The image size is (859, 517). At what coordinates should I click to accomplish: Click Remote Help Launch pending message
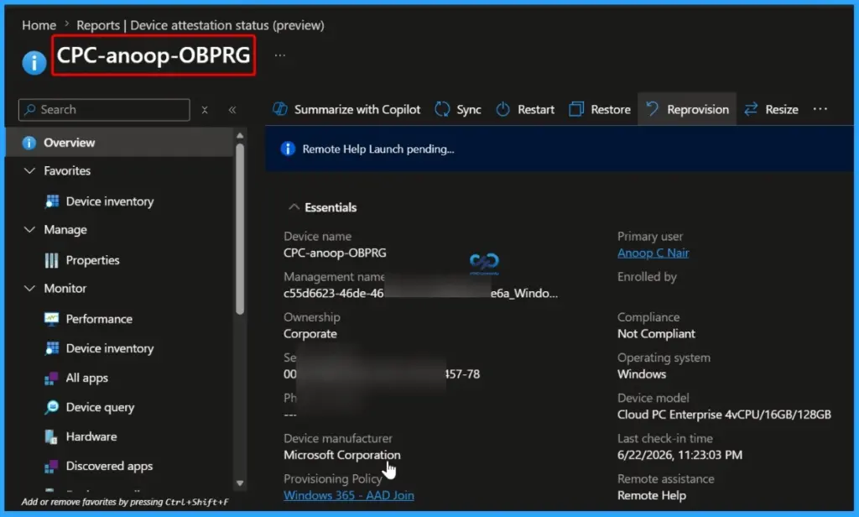click(378, 149)
